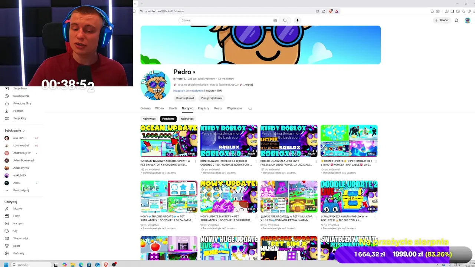Open options menu for DAYCARE UPDATE video

[316, 217]
